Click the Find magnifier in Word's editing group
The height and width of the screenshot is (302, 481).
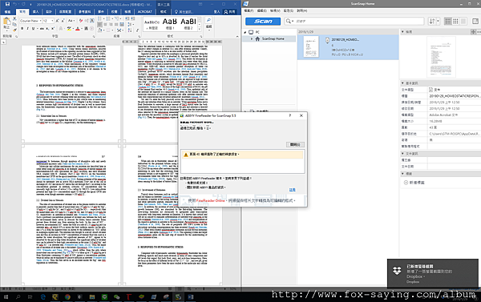point(208,20)
